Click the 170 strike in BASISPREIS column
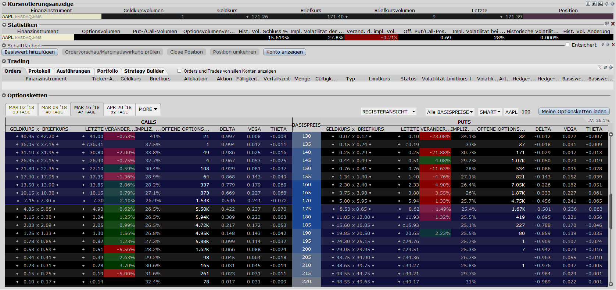 pos(307,201)
